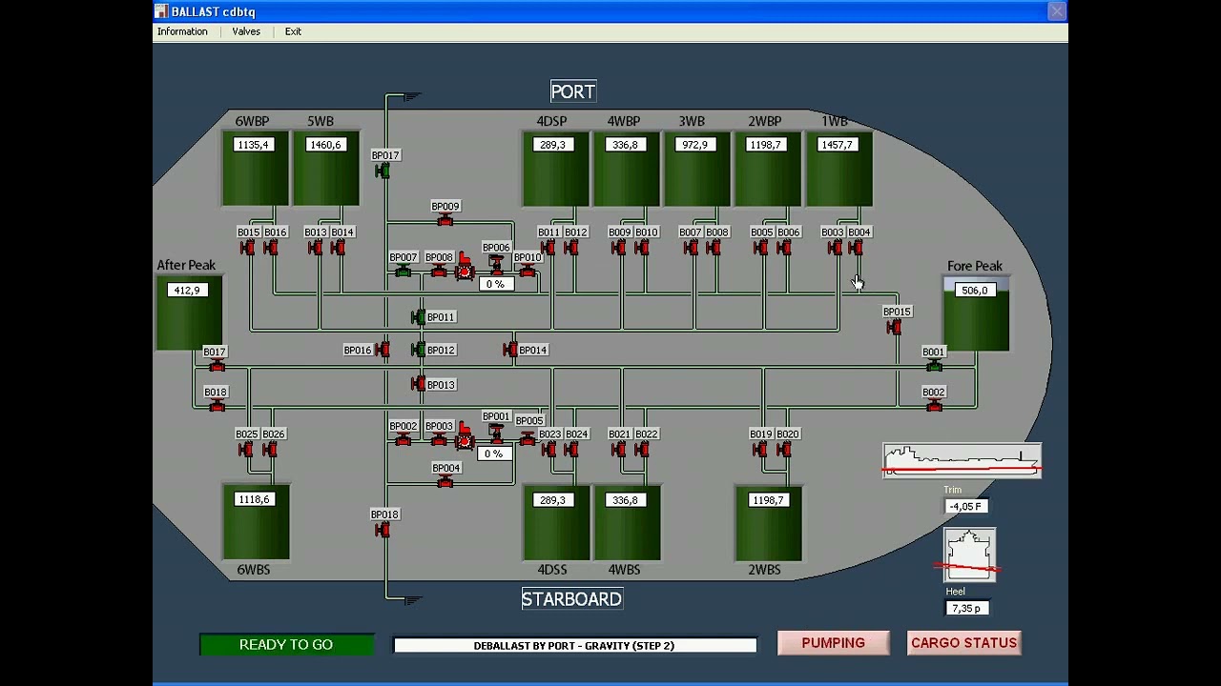Select the 6WBP tank
Screen dimensions: 1221x686
coord(256,169)
